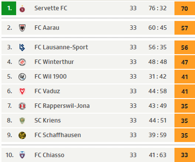The width and height of the screenshot is (195, 162).
Task: Click the FC Schaffhausen club crest
Action: tap(22, 135)
